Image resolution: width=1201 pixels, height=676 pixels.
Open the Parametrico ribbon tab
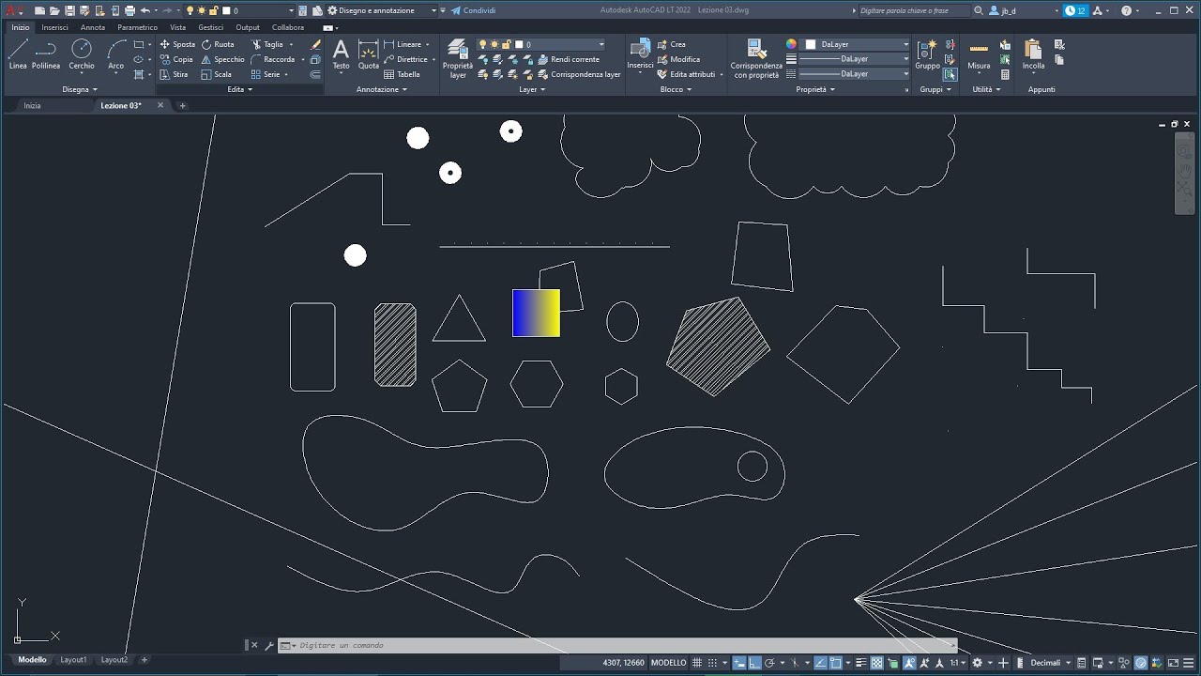137,27
